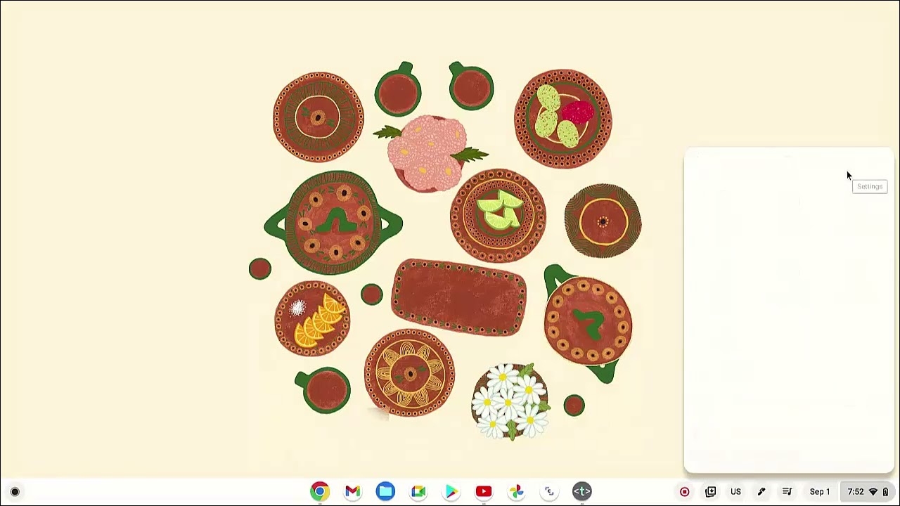The image size is (900, 506).
Task: Open the app between Photos and Text icons
Action: tap(549, 492)
